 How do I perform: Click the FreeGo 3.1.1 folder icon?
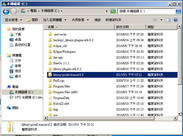50,63
